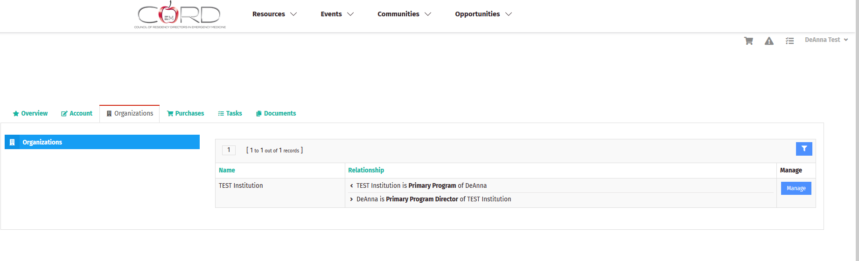
Task: Switch to the Purchases tab
Action: (x=186, y=113)
